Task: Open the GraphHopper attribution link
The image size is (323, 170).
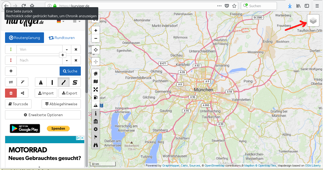Action: click(171, 165)
